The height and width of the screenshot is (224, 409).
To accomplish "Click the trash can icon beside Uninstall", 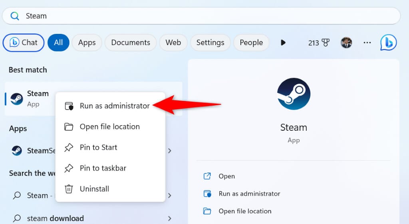I will pyautogui.click(x=69, y=189).
